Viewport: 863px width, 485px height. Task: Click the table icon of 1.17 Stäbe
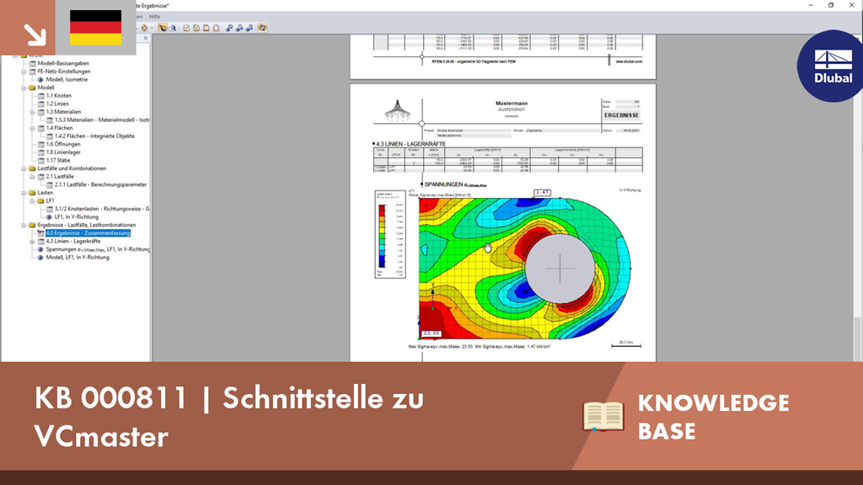[x=40, y=161]
